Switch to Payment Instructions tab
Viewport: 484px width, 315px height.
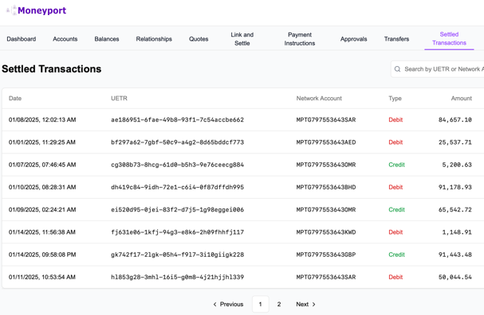300,39
